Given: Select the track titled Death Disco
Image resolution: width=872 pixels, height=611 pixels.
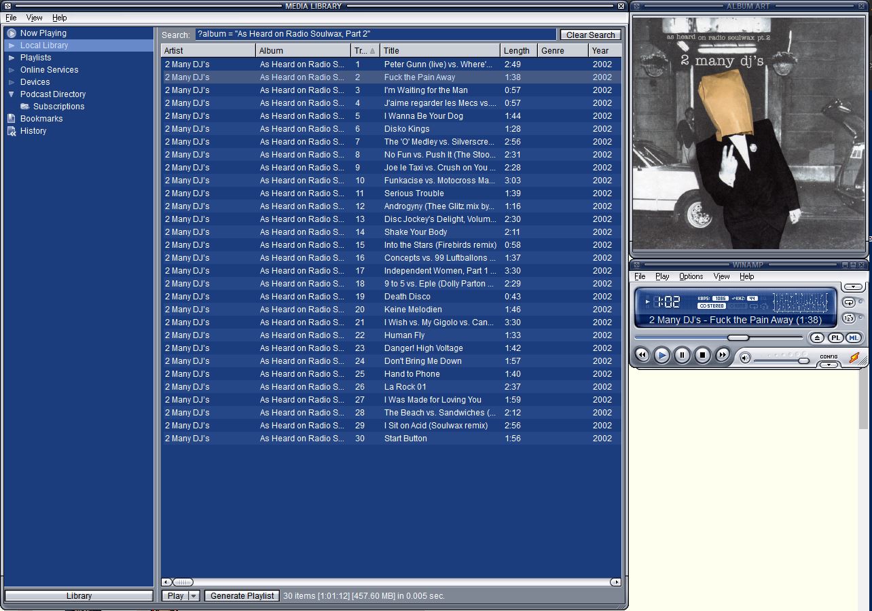Looking at the screenshot, I should coord(392,297).
